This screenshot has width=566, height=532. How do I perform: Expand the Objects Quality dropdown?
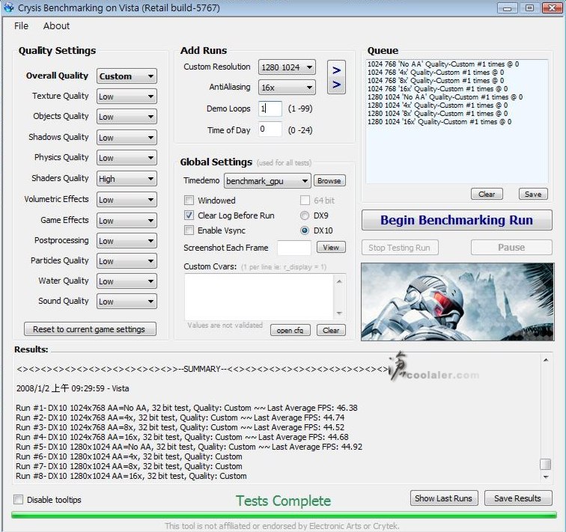(127, 117)
